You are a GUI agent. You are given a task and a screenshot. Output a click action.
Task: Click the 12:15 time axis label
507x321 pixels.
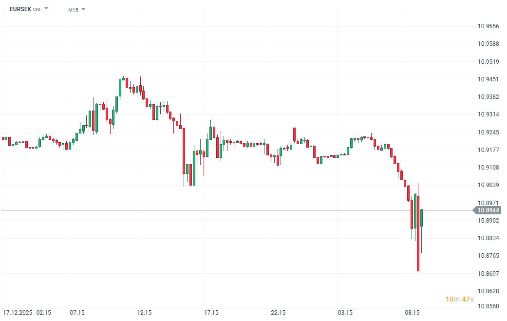pyautogui.click(x=144, y=312)
